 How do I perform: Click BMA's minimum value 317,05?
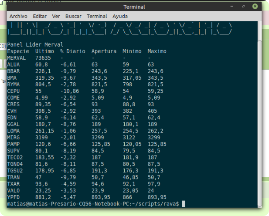tap(132, 78)
